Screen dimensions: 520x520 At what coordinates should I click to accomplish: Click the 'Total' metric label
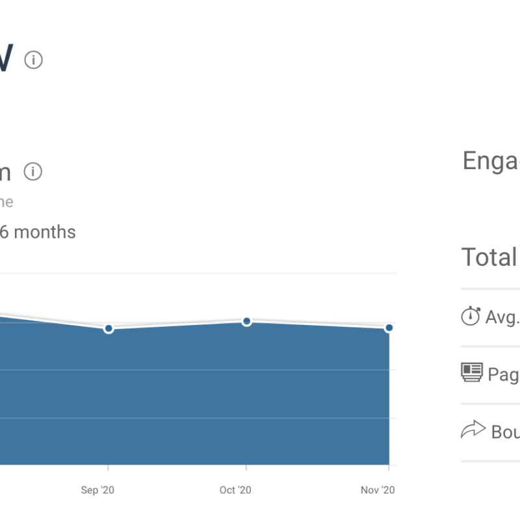pyautogui.click(x=489, y=257)
